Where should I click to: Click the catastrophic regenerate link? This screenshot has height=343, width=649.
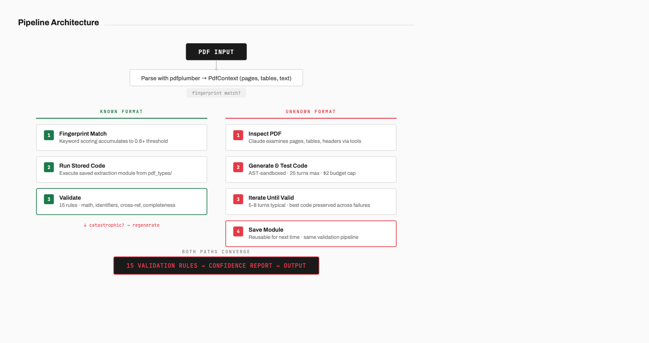pos(121,225)
